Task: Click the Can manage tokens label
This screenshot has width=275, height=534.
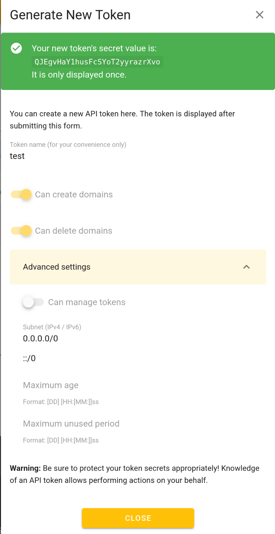Action: pos(87,302)
